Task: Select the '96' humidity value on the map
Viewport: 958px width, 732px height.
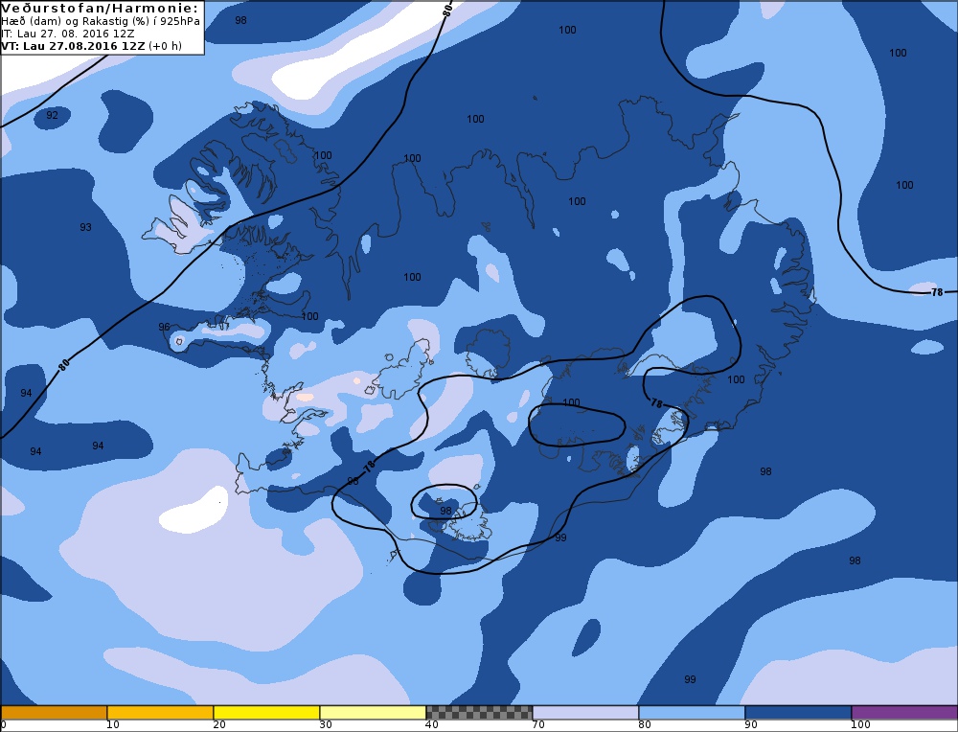Action: [164, 327]
